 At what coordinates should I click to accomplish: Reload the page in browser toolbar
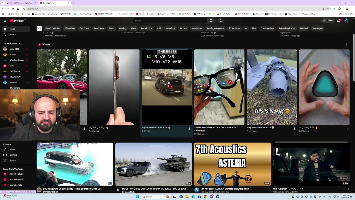(x=13, y=9)
